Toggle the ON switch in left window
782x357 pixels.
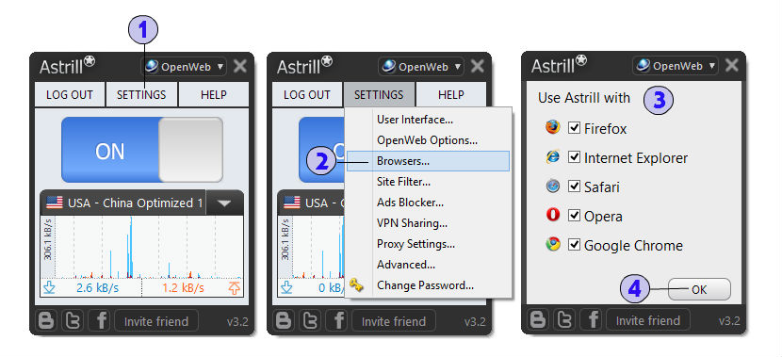(x=142, y=150)
